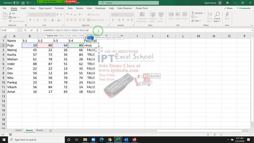Select cell containing Kavita

coord(14,55)
